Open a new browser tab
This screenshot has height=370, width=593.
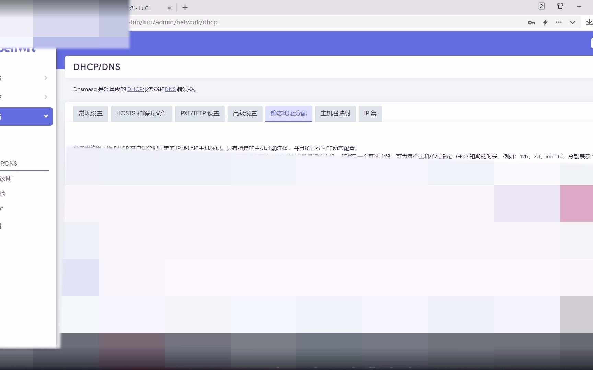tap(185, 7)
